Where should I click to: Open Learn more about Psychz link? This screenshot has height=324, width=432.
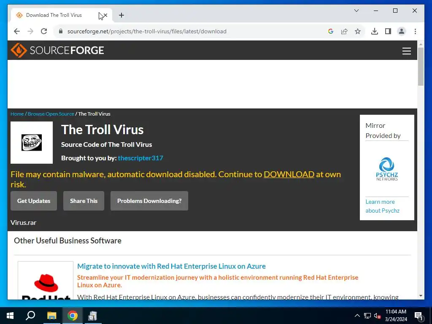tap(382, 206)
